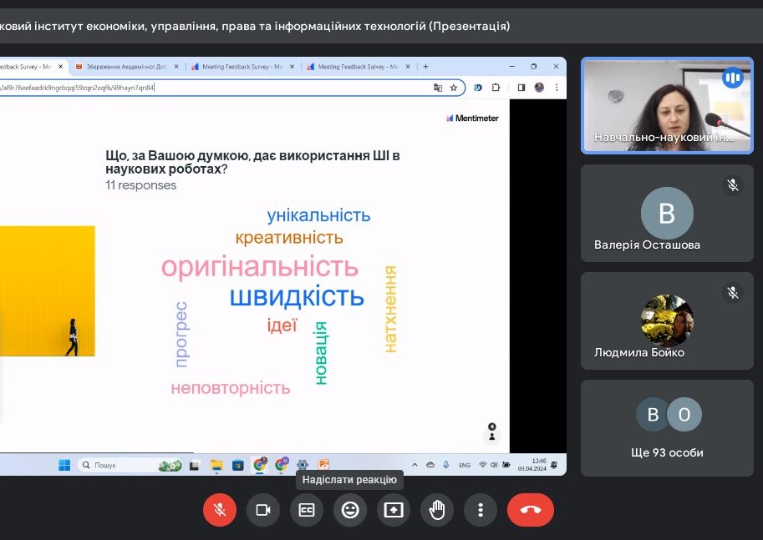Click the Windows Start button
The height and width of the screenshot is (540, 763).
coord(64,465)
